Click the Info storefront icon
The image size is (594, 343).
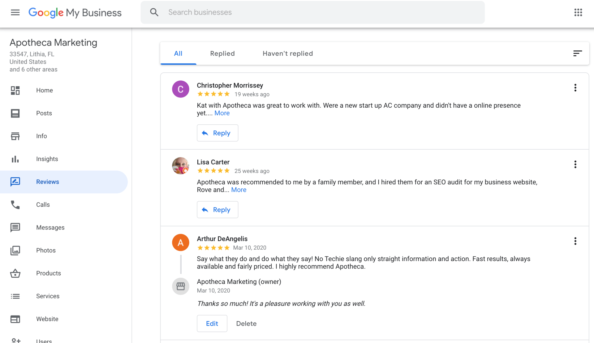pyautogui.click(x=15, y=136)
